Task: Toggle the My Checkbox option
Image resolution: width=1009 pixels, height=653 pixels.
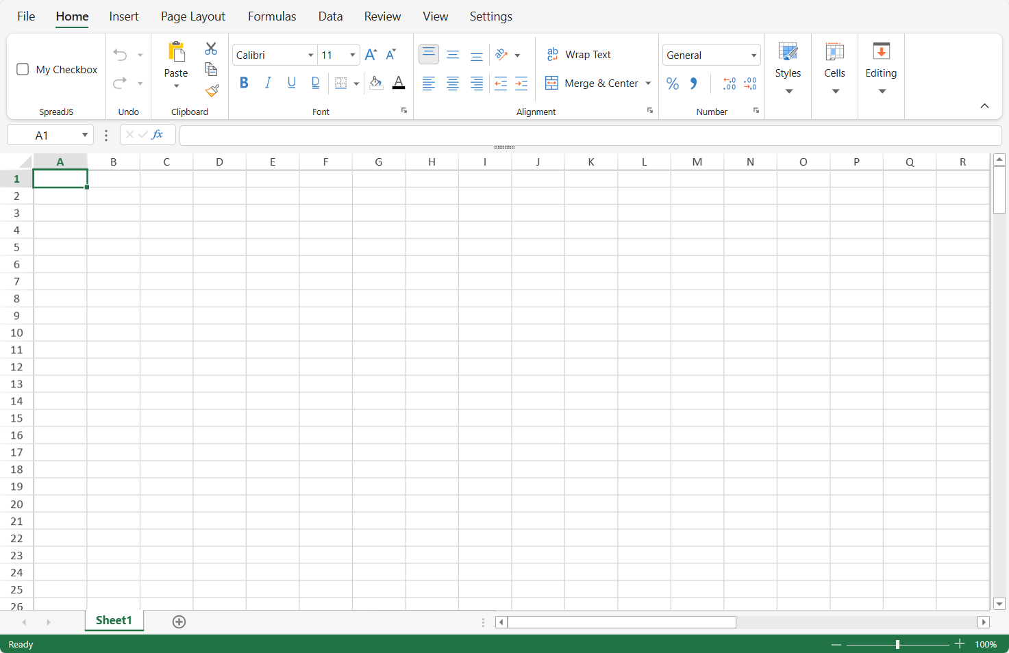Action: pyautogui.click(x=23, y=69)
